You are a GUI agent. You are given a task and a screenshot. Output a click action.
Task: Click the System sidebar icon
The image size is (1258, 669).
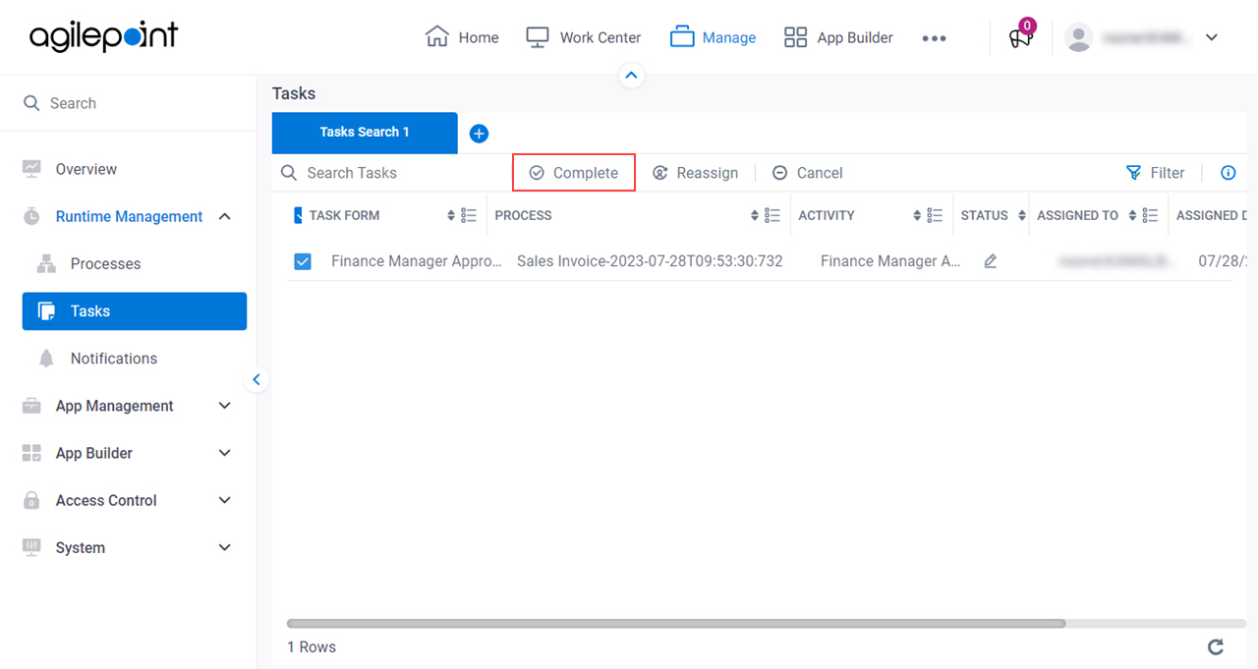[31, 547]
